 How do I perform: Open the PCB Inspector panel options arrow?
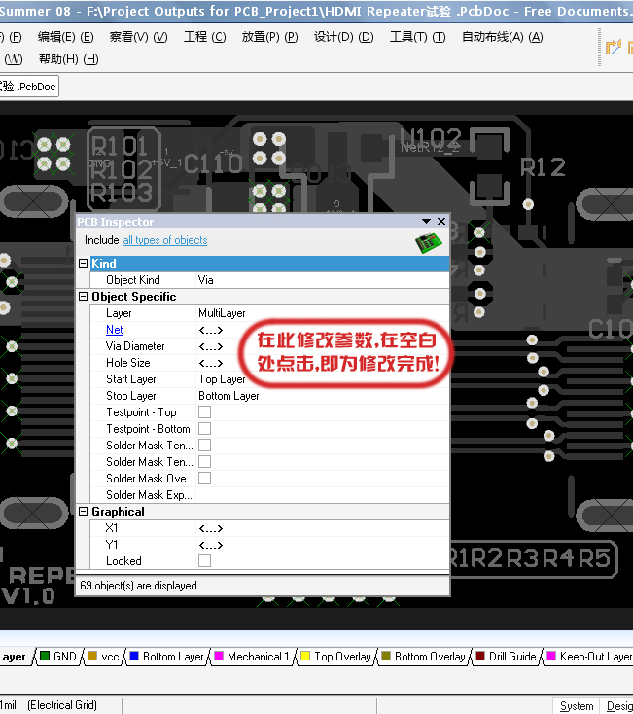[x=427, y=222]
